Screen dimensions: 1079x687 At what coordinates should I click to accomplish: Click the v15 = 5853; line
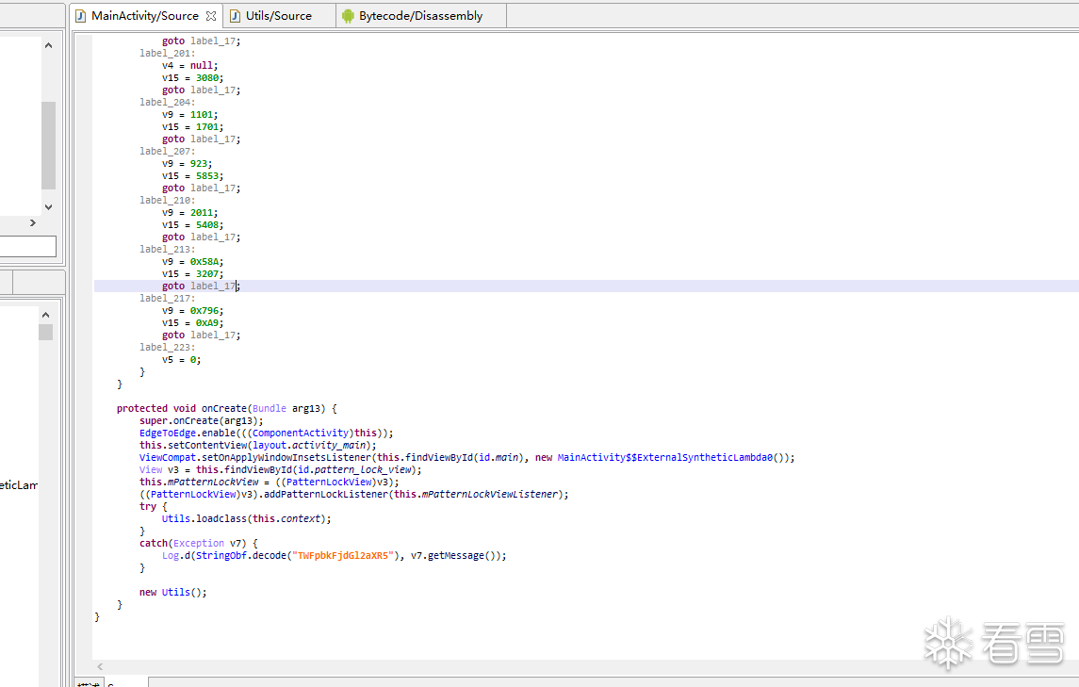tap(192, 175)
